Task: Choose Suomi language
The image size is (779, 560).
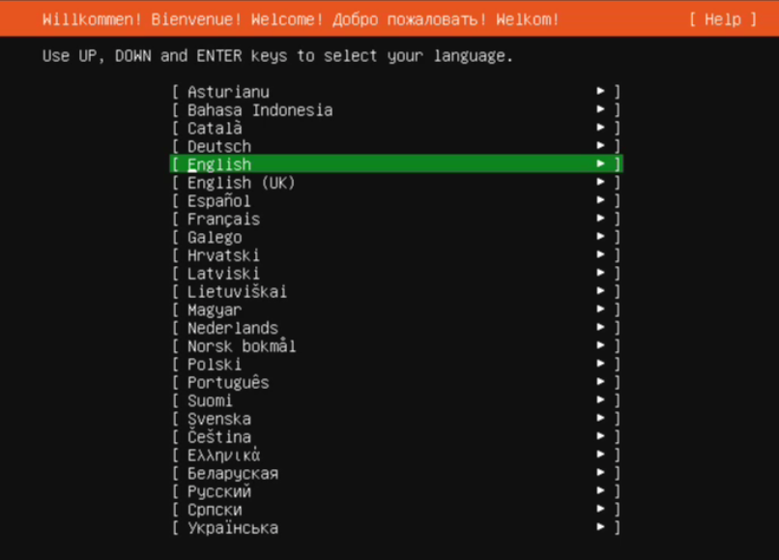Action: [396, 400]
